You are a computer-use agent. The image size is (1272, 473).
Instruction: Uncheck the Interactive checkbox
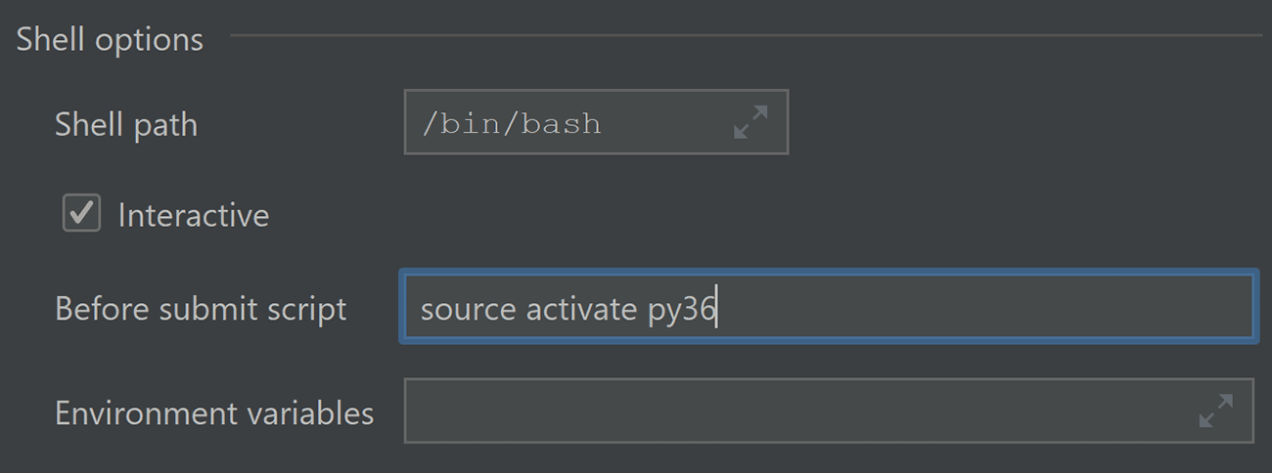click(81, 213)
